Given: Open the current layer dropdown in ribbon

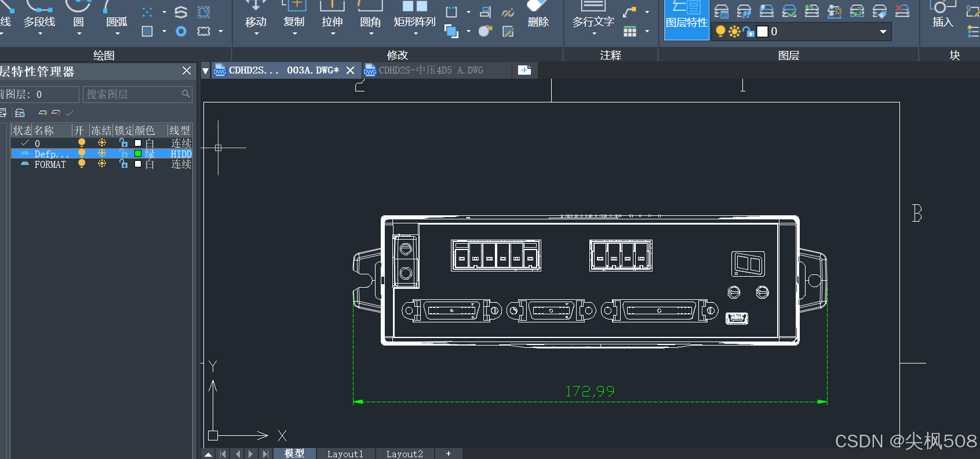Looking at the screenshot, I should [883, 31].
